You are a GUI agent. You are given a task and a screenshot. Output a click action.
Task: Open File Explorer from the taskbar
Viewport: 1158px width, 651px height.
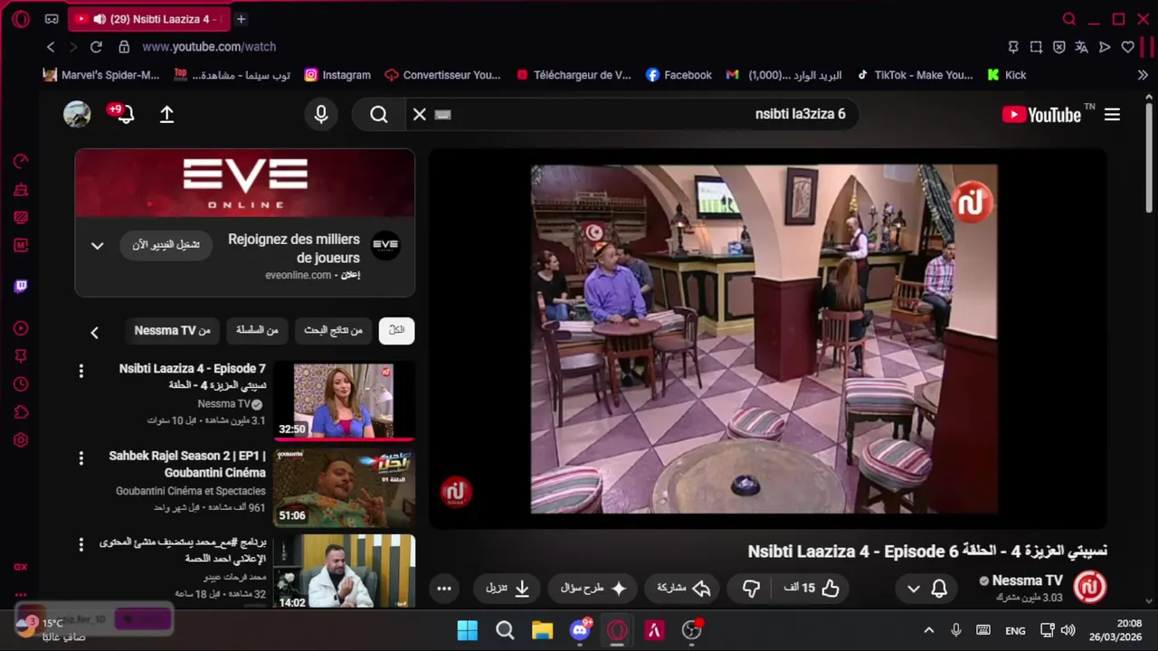(x=542, y=630)
